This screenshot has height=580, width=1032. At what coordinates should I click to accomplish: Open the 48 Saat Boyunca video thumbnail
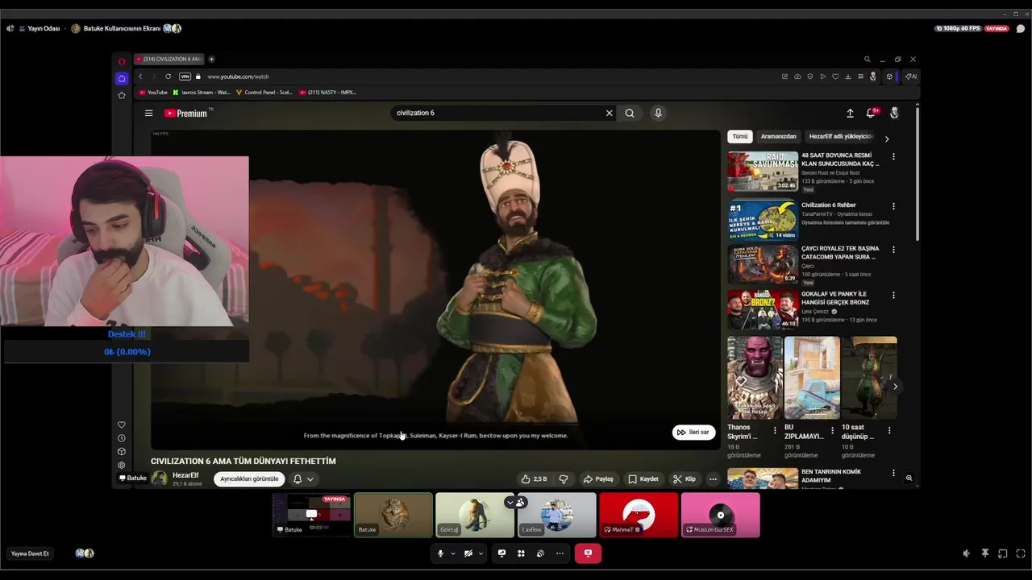[x=763, y=171]
